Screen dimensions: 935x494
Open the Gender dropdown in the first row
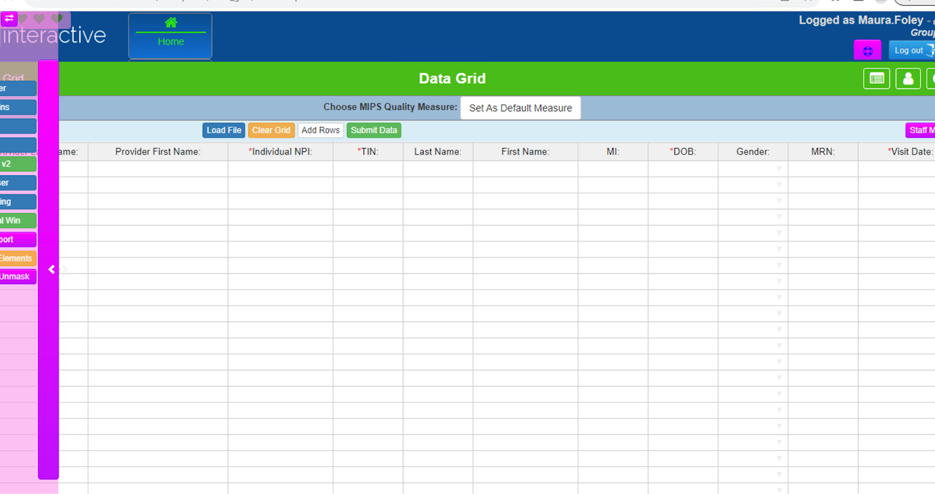click(x=779, y=169)
